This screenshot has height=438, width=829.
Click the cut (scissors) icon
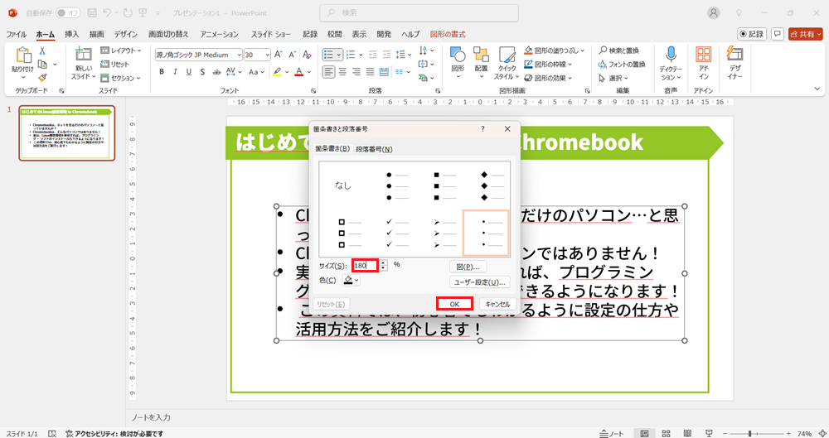coord(42,51)
